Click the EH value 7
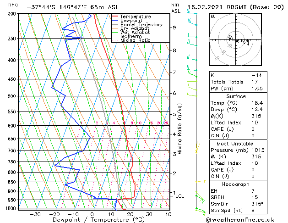The width and height of the screenshot is (288, 223). [253, 191]
